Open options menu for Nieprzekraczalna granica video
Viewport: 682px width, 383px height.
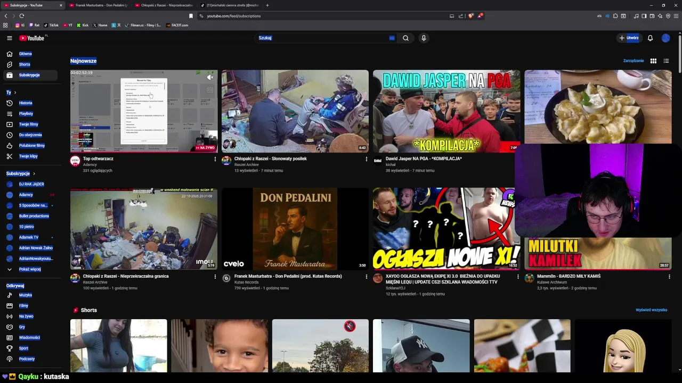[x=215, y=277]
